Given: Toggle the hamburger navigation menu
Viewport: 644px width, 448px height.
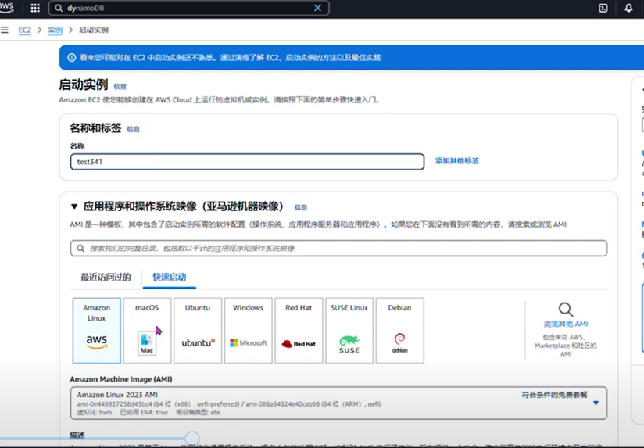Looking at the screenshot, I should pyautogui.click(x=5, y=30).
